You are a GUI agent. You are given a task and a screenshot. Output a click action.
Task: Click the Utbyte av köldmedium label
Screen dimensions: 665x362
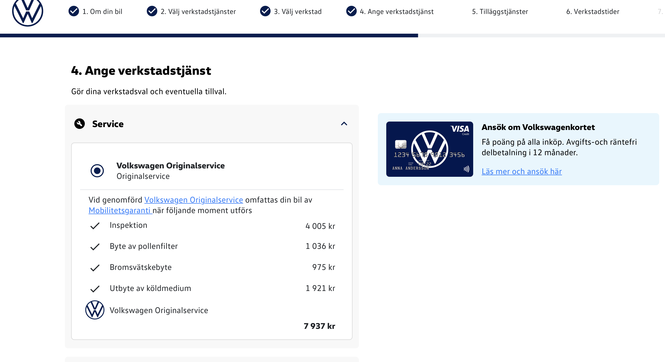(150, 288)
